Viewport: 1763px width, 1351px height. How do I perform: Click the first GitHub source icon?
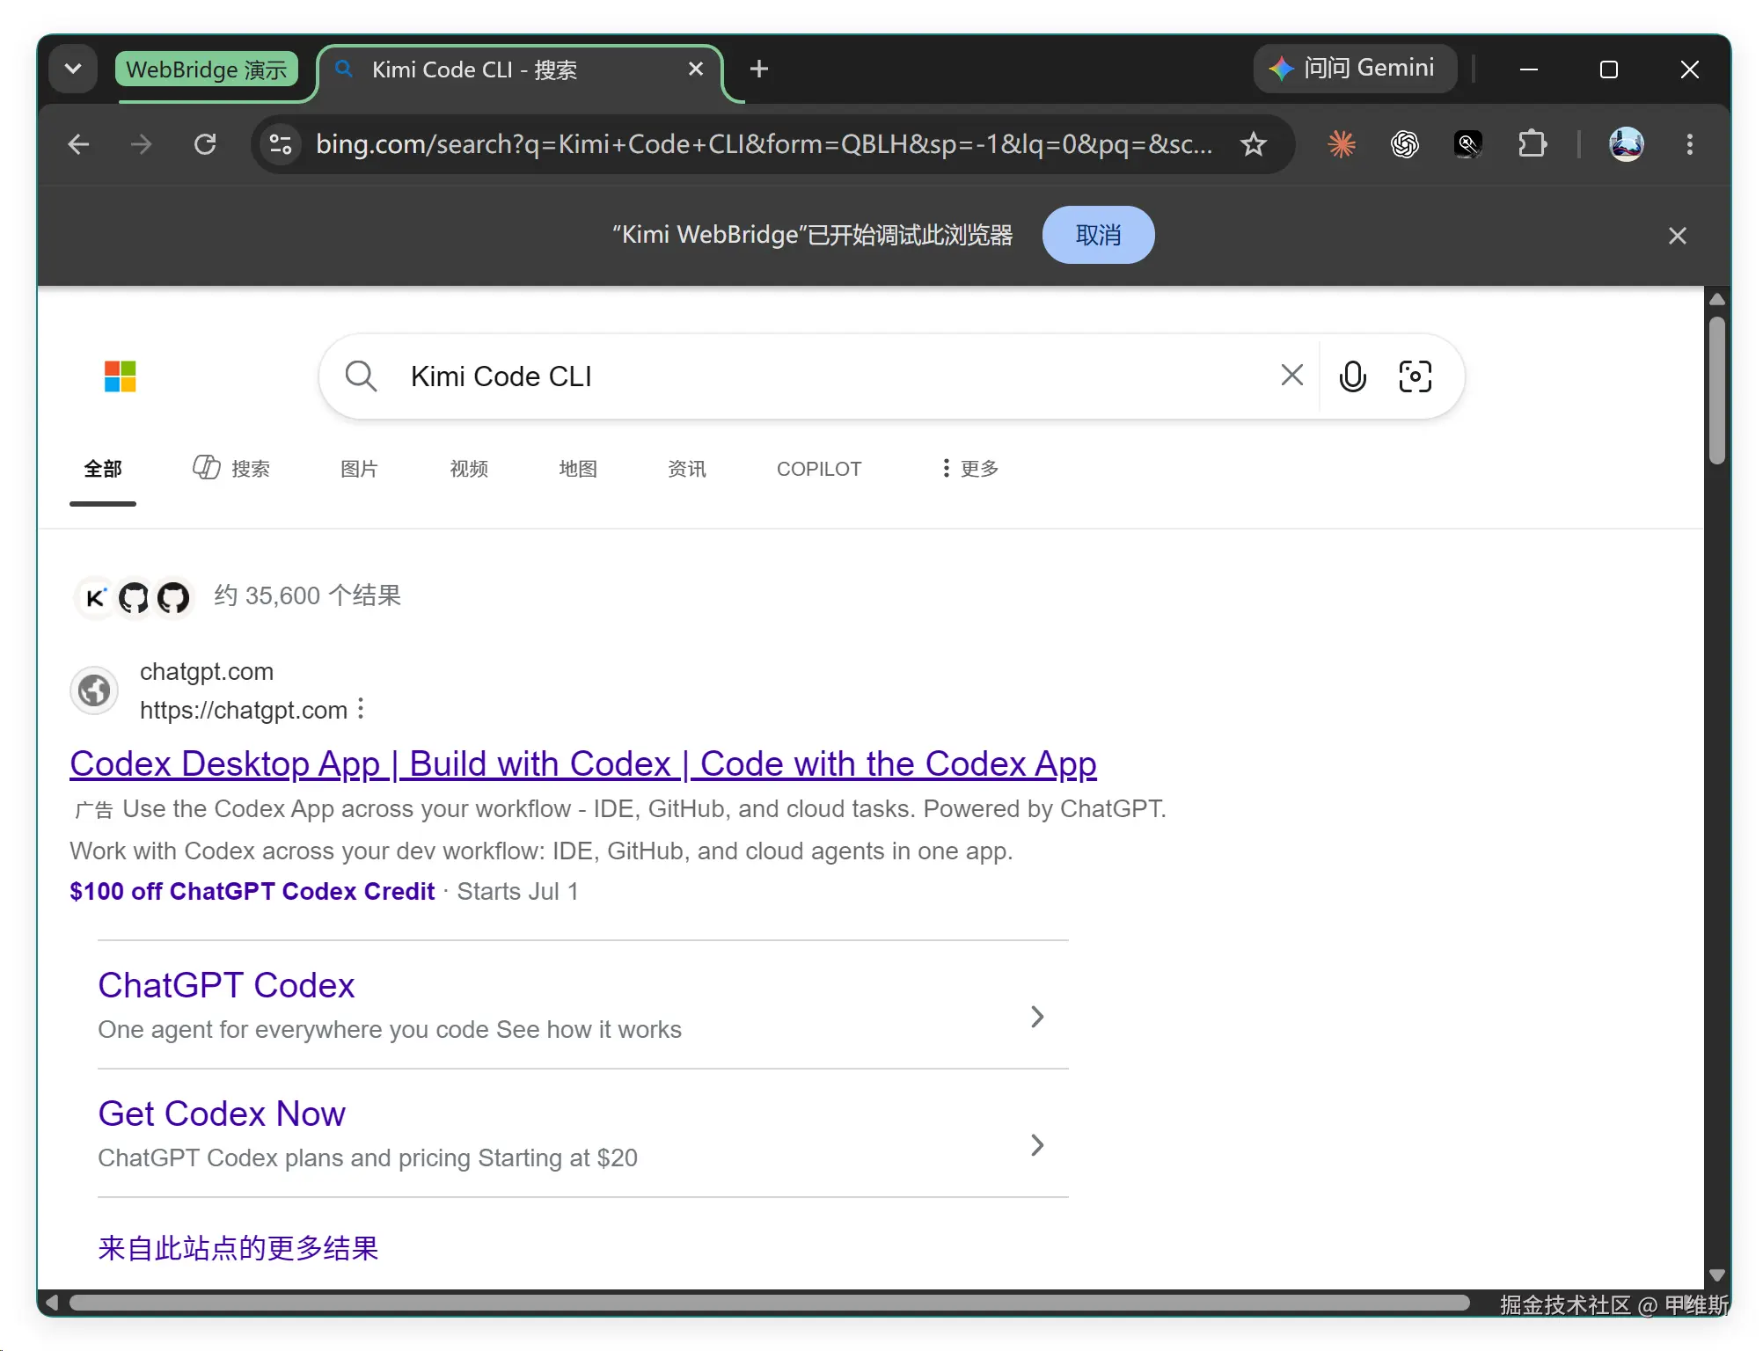point(134,599)
